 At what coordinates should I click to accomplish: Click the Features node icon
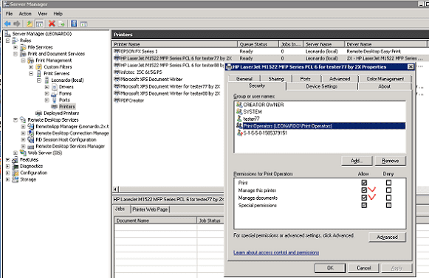tap(16, 159)
